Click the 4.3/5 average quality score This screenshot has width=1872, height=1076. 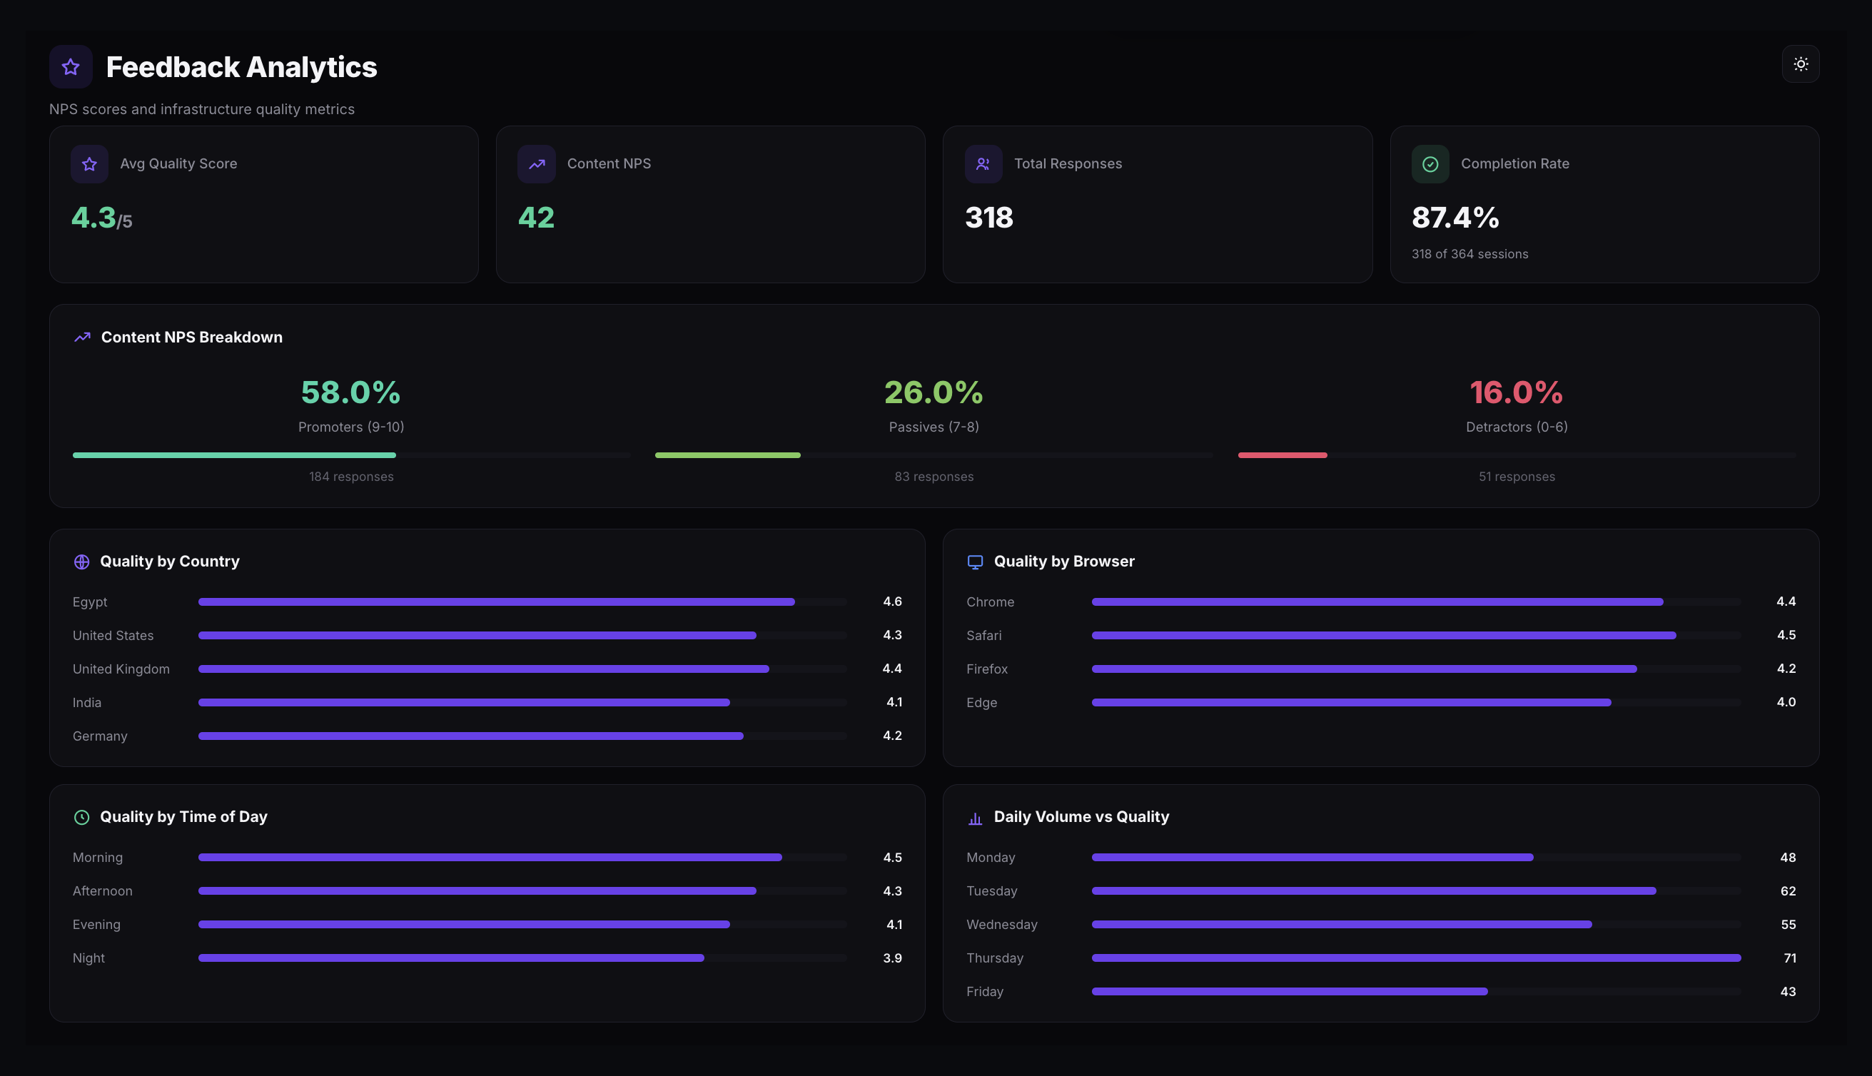point(101,218)
